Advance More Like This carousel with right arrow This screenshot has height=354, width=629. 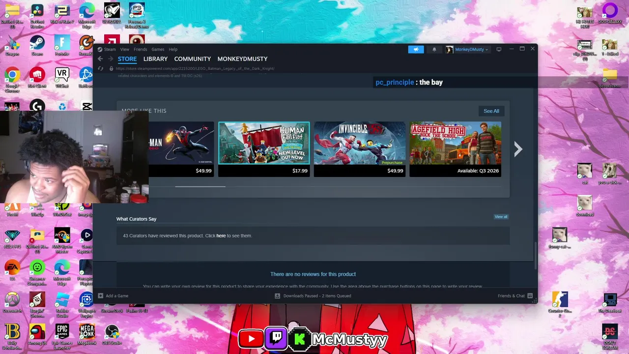pos(518,149)
